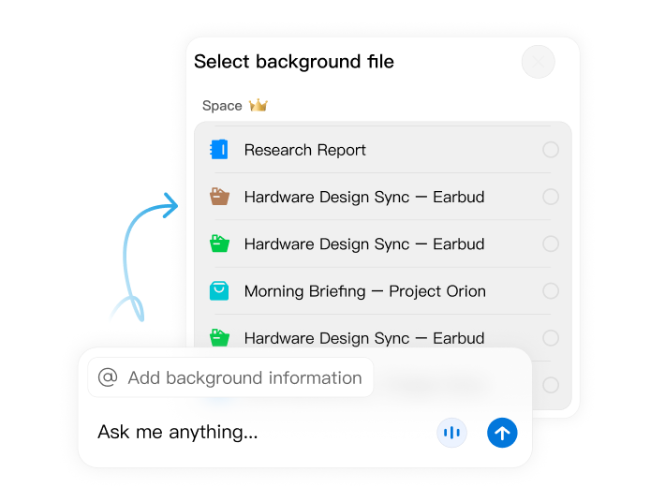Select radio button for brown-icon Hardware Design Sync
The height and width of the screenshot is (502, 665).
tap(551, 197)
